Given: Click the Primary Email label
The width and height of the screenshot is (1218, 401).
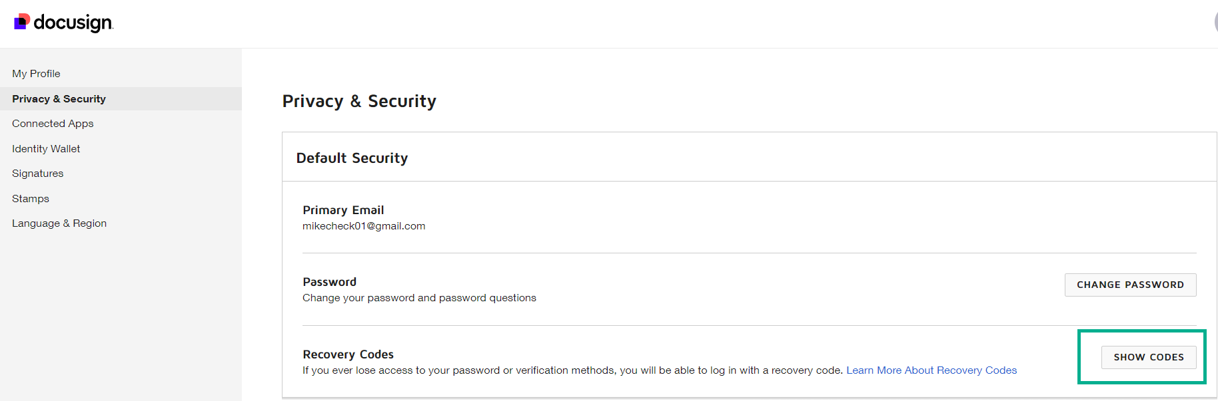Looking at the screenshot, I should point(343,210).
